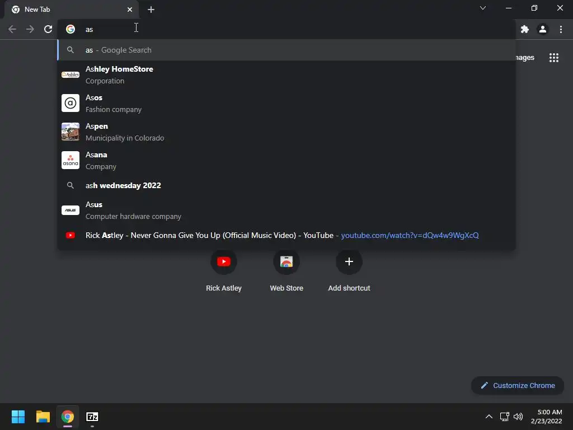Open the Google apps grid

click(554, 58)
